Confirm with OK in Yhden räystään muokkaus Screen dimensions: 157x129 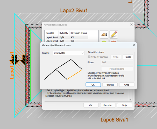click(93, 85)
